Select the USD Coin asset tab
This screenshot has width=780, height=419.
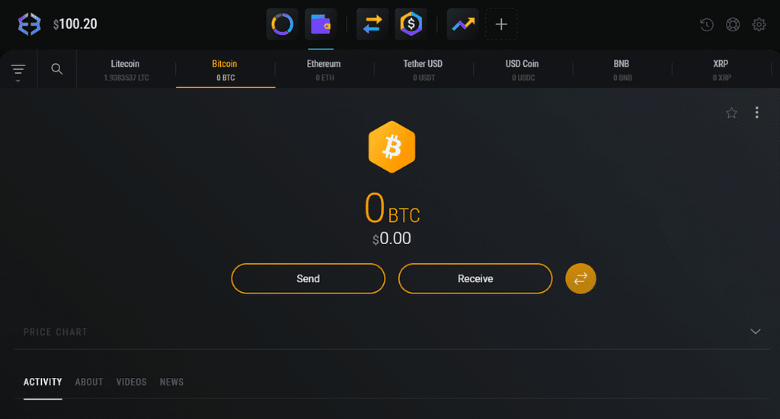click(x=523, y=69)
